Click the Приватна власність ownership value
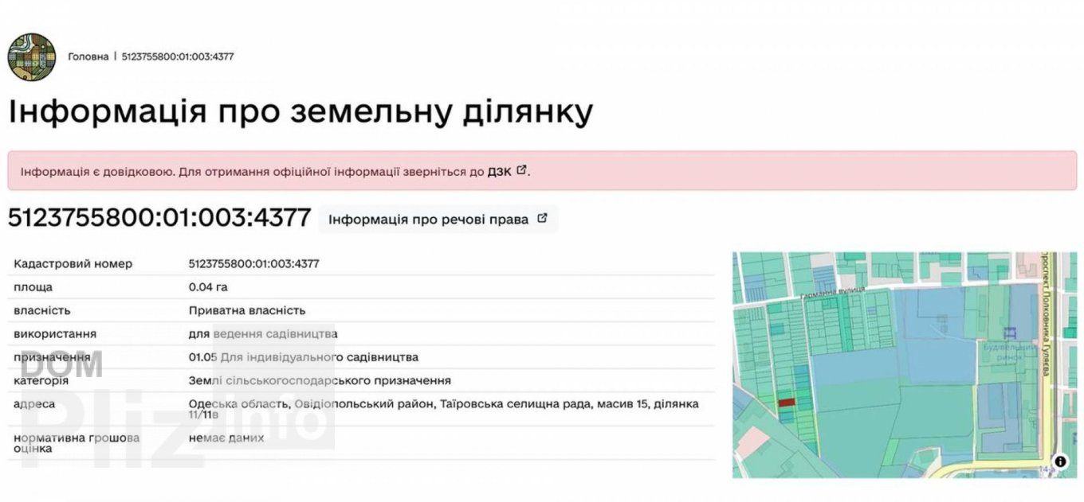The image size is (1084, 502). click(246, 310)
